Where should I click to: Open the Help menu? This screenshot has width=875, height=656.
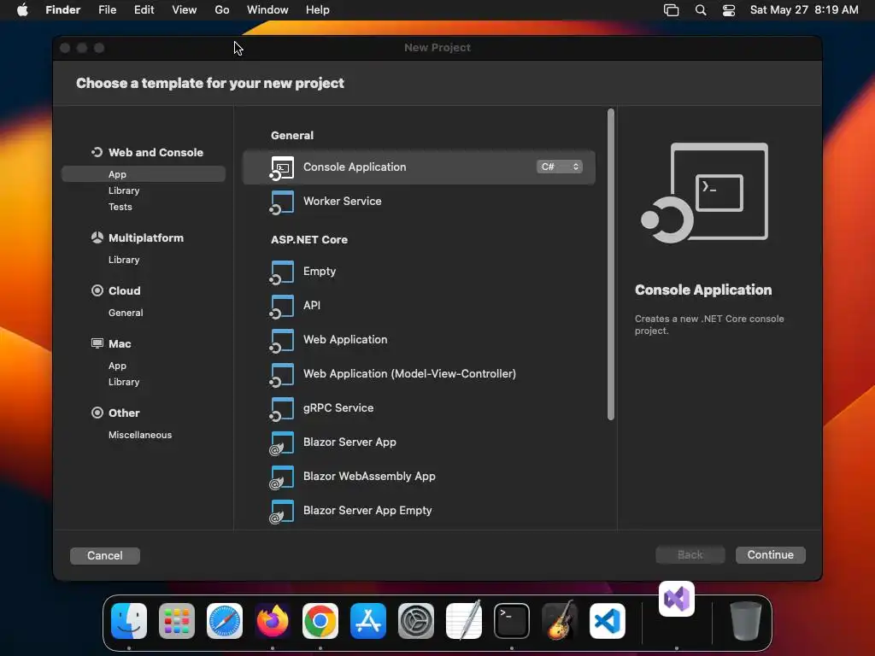click(318, 10)
